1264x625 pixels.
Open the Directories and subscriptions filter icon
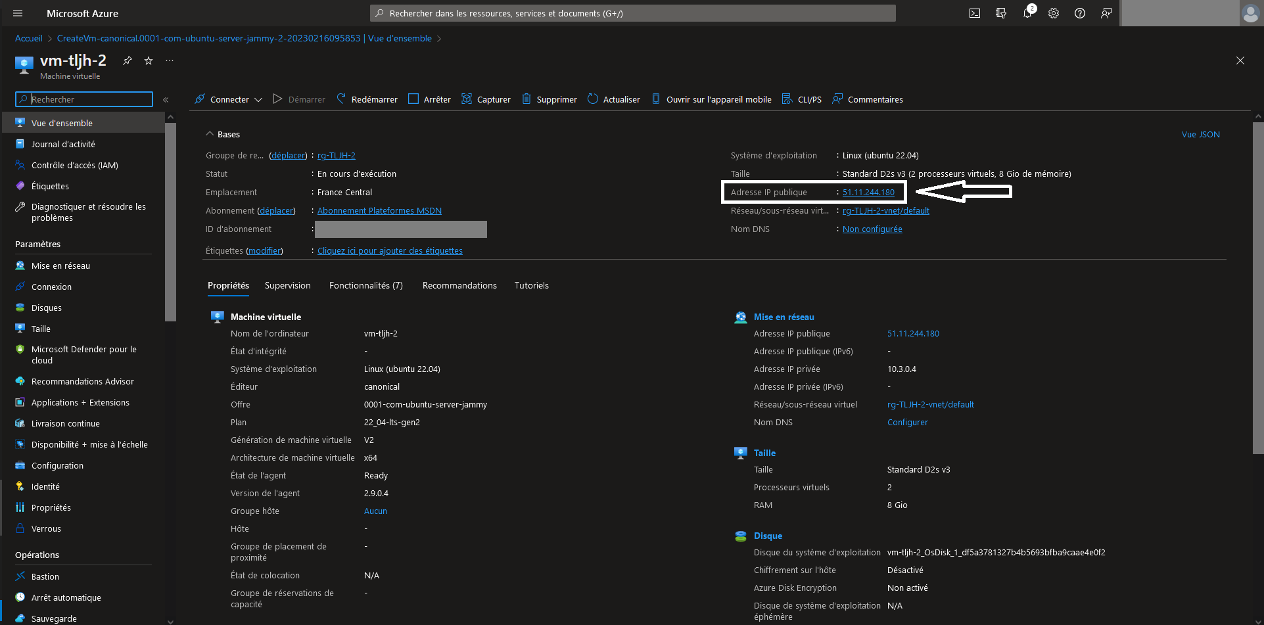[x=1001, y=13]
